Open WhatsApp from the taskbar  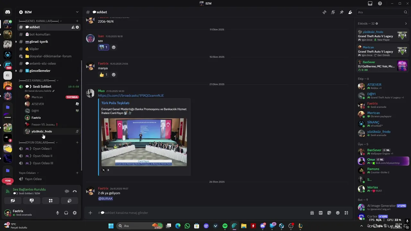click(x=187, y=226)
